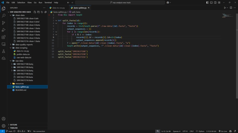Open the Search view in activity bar
Image resolution: width=238 pixels, height=133 pixels.
tap(4, 16)
